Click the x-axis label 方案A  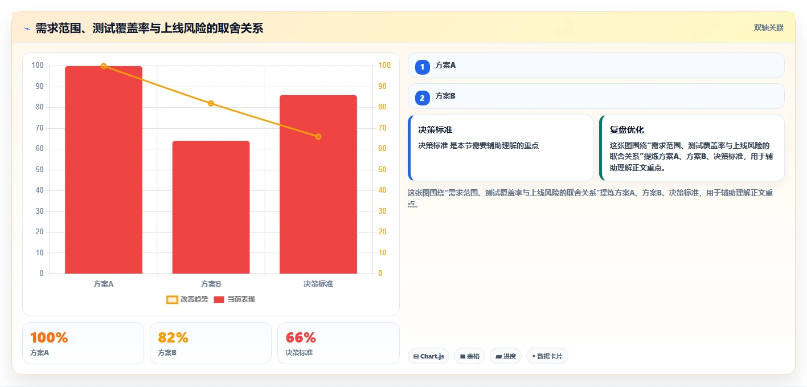point(104,284)
